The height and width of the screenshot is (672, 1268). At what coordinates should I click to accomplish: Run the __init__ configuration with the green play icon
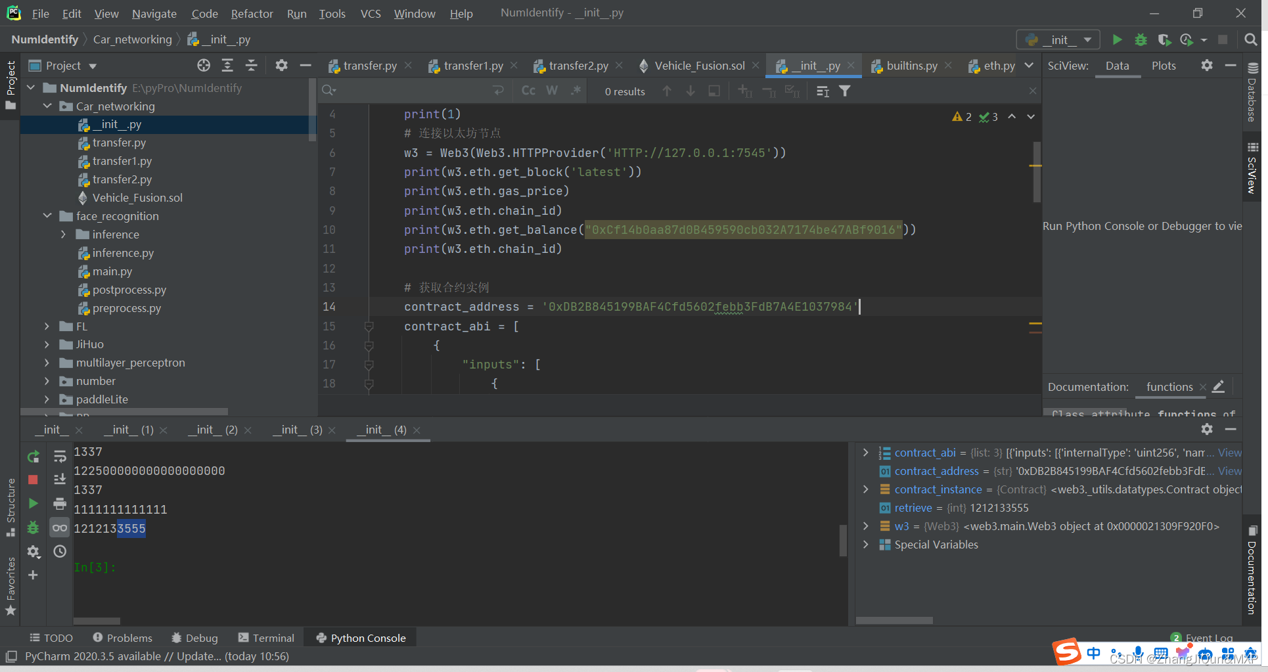(x=1117, y=39)
